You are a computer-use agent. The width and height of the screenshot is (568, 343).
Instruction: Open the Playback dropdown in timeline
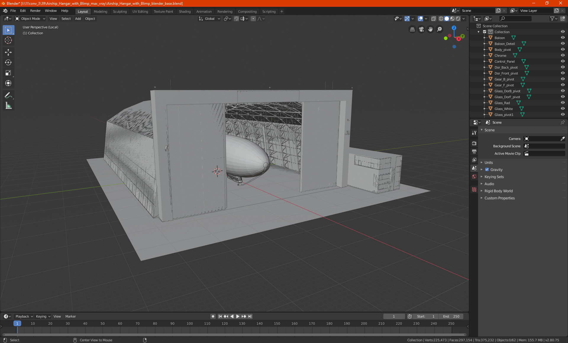coord(24,316)
